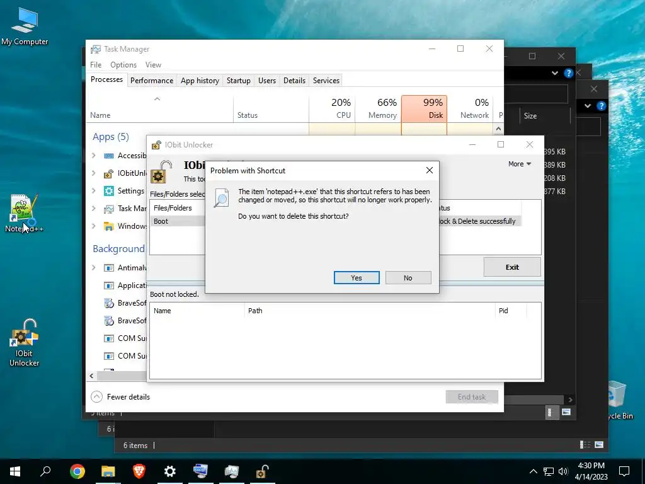Screen dimensions: 645x484
Task: Click the IObitUnlocker icon in Apps list
Action: coord(109,173)
